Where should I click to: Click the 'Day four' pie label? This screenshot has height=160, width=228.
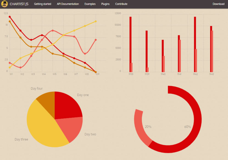pos(37,88)
